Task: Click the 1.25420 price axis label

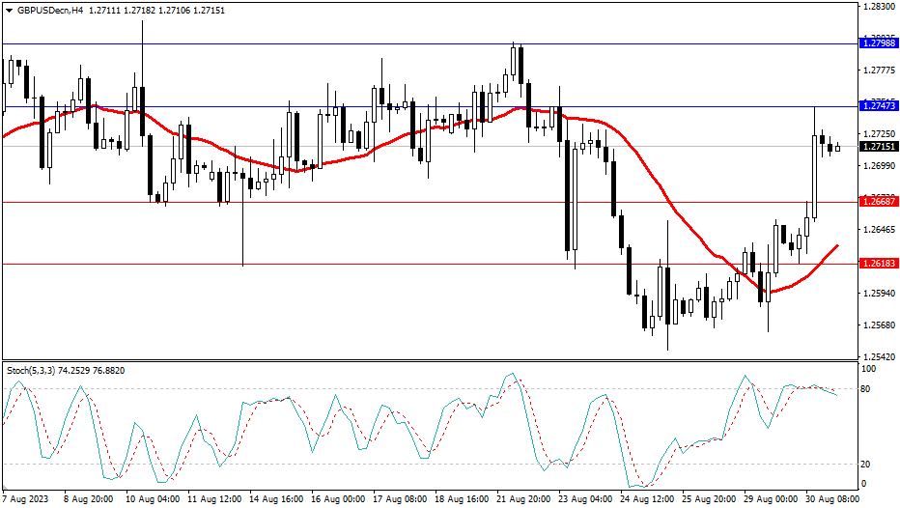Action: tap(878, 356)
